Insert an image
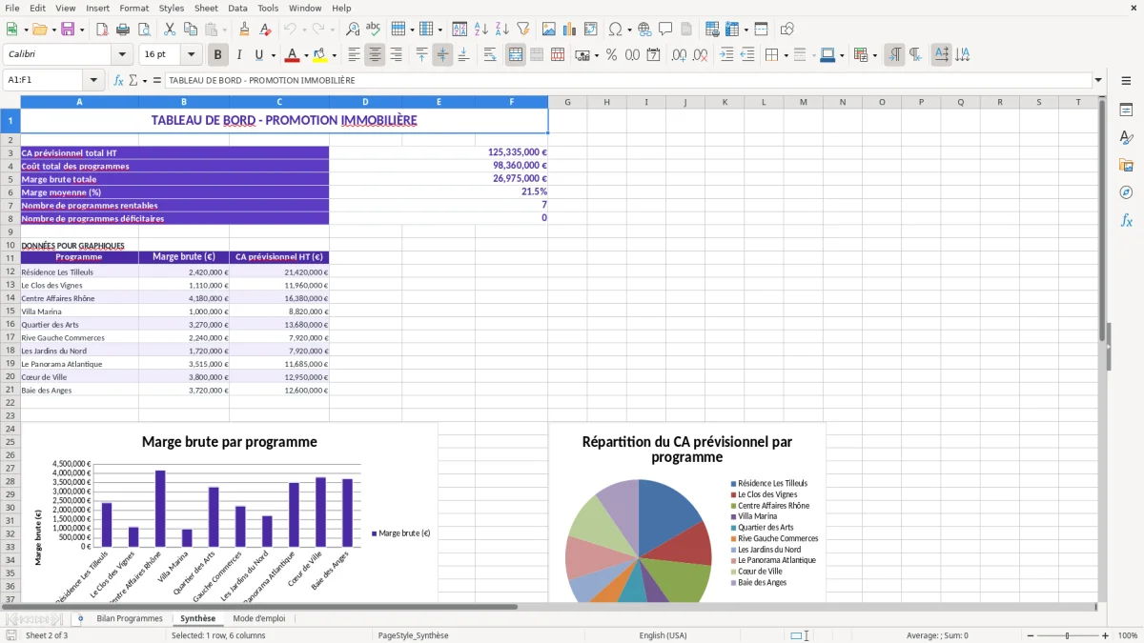Image resolution: width=1144 pixels, height=643 pixels. tap(549, 30)
